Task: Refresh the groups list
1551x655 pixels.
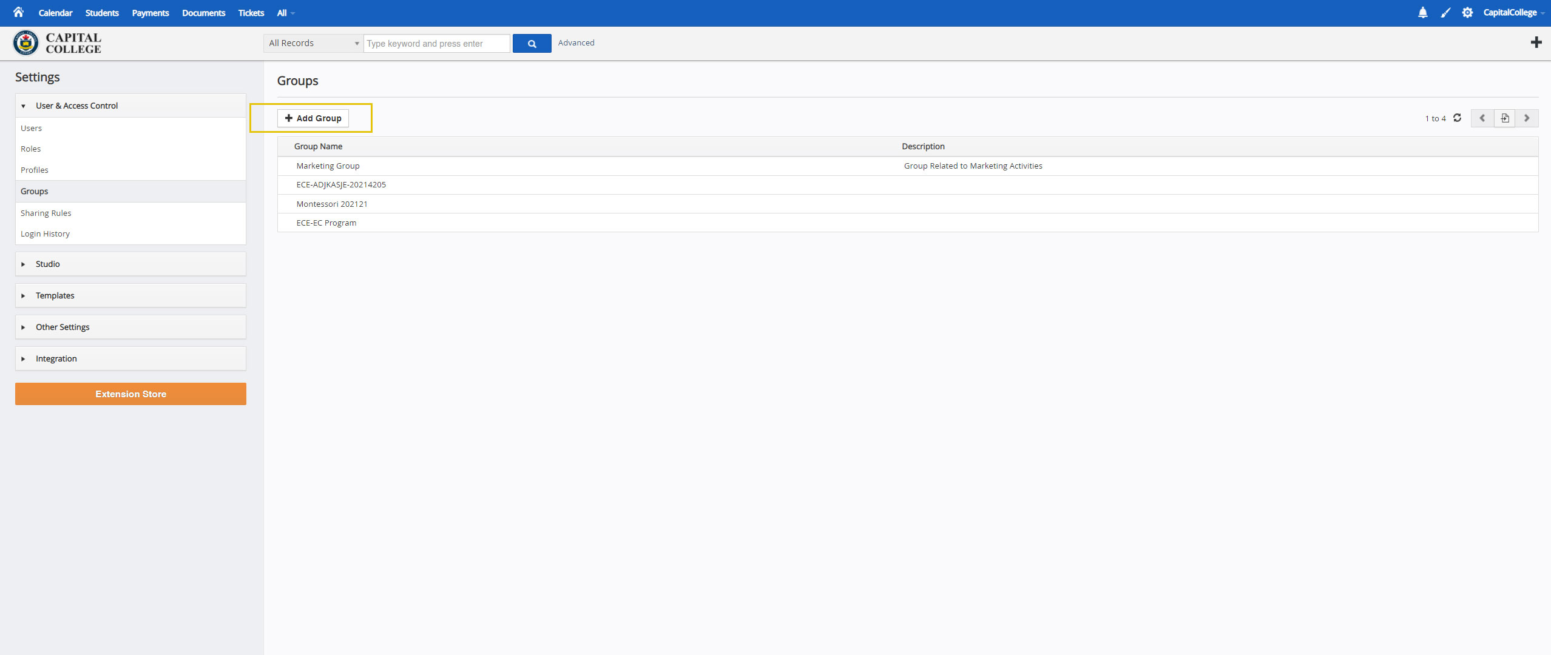Action: point(1457,118)
